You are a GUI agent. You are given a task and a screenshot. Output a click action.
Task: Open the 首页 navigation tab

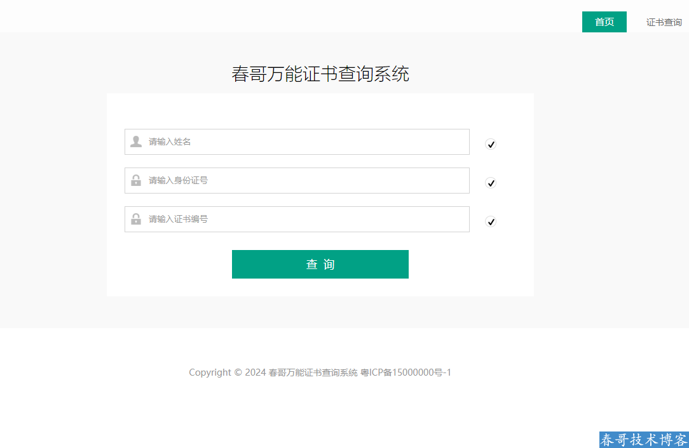click(604, 22)
